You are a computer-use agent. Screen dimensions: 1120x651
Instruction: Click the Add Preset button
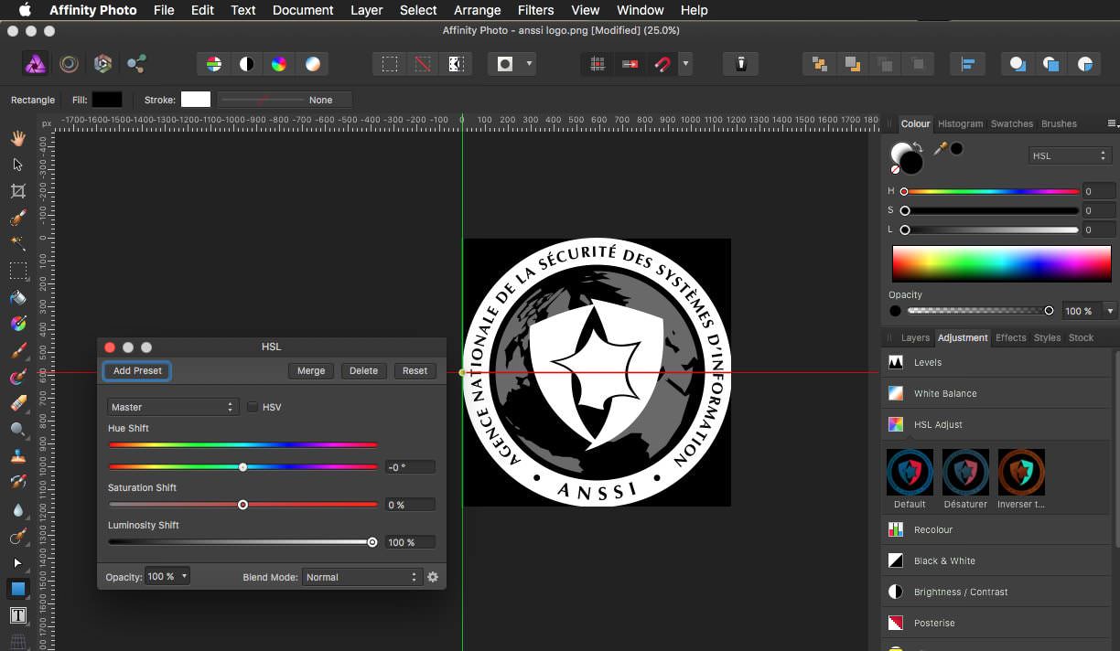137,370
